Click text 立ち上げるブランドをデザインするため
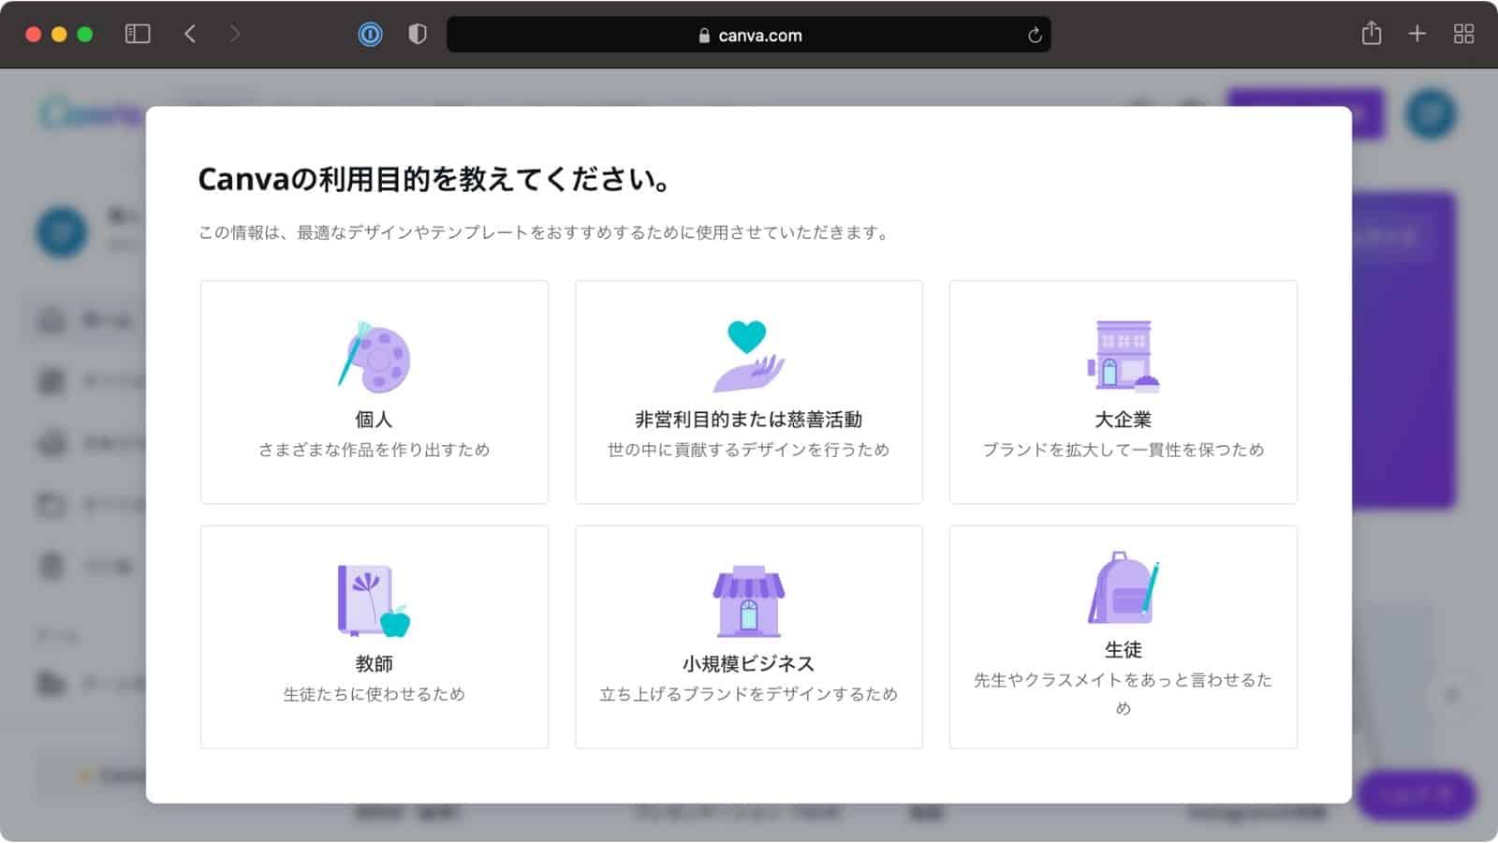Screen dimensions: 1498x843 coord(749,694)
